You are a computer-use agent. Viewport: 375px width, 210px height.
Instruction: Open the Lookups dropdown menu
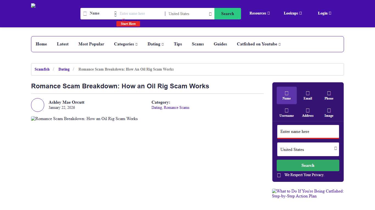click(292, 13)
